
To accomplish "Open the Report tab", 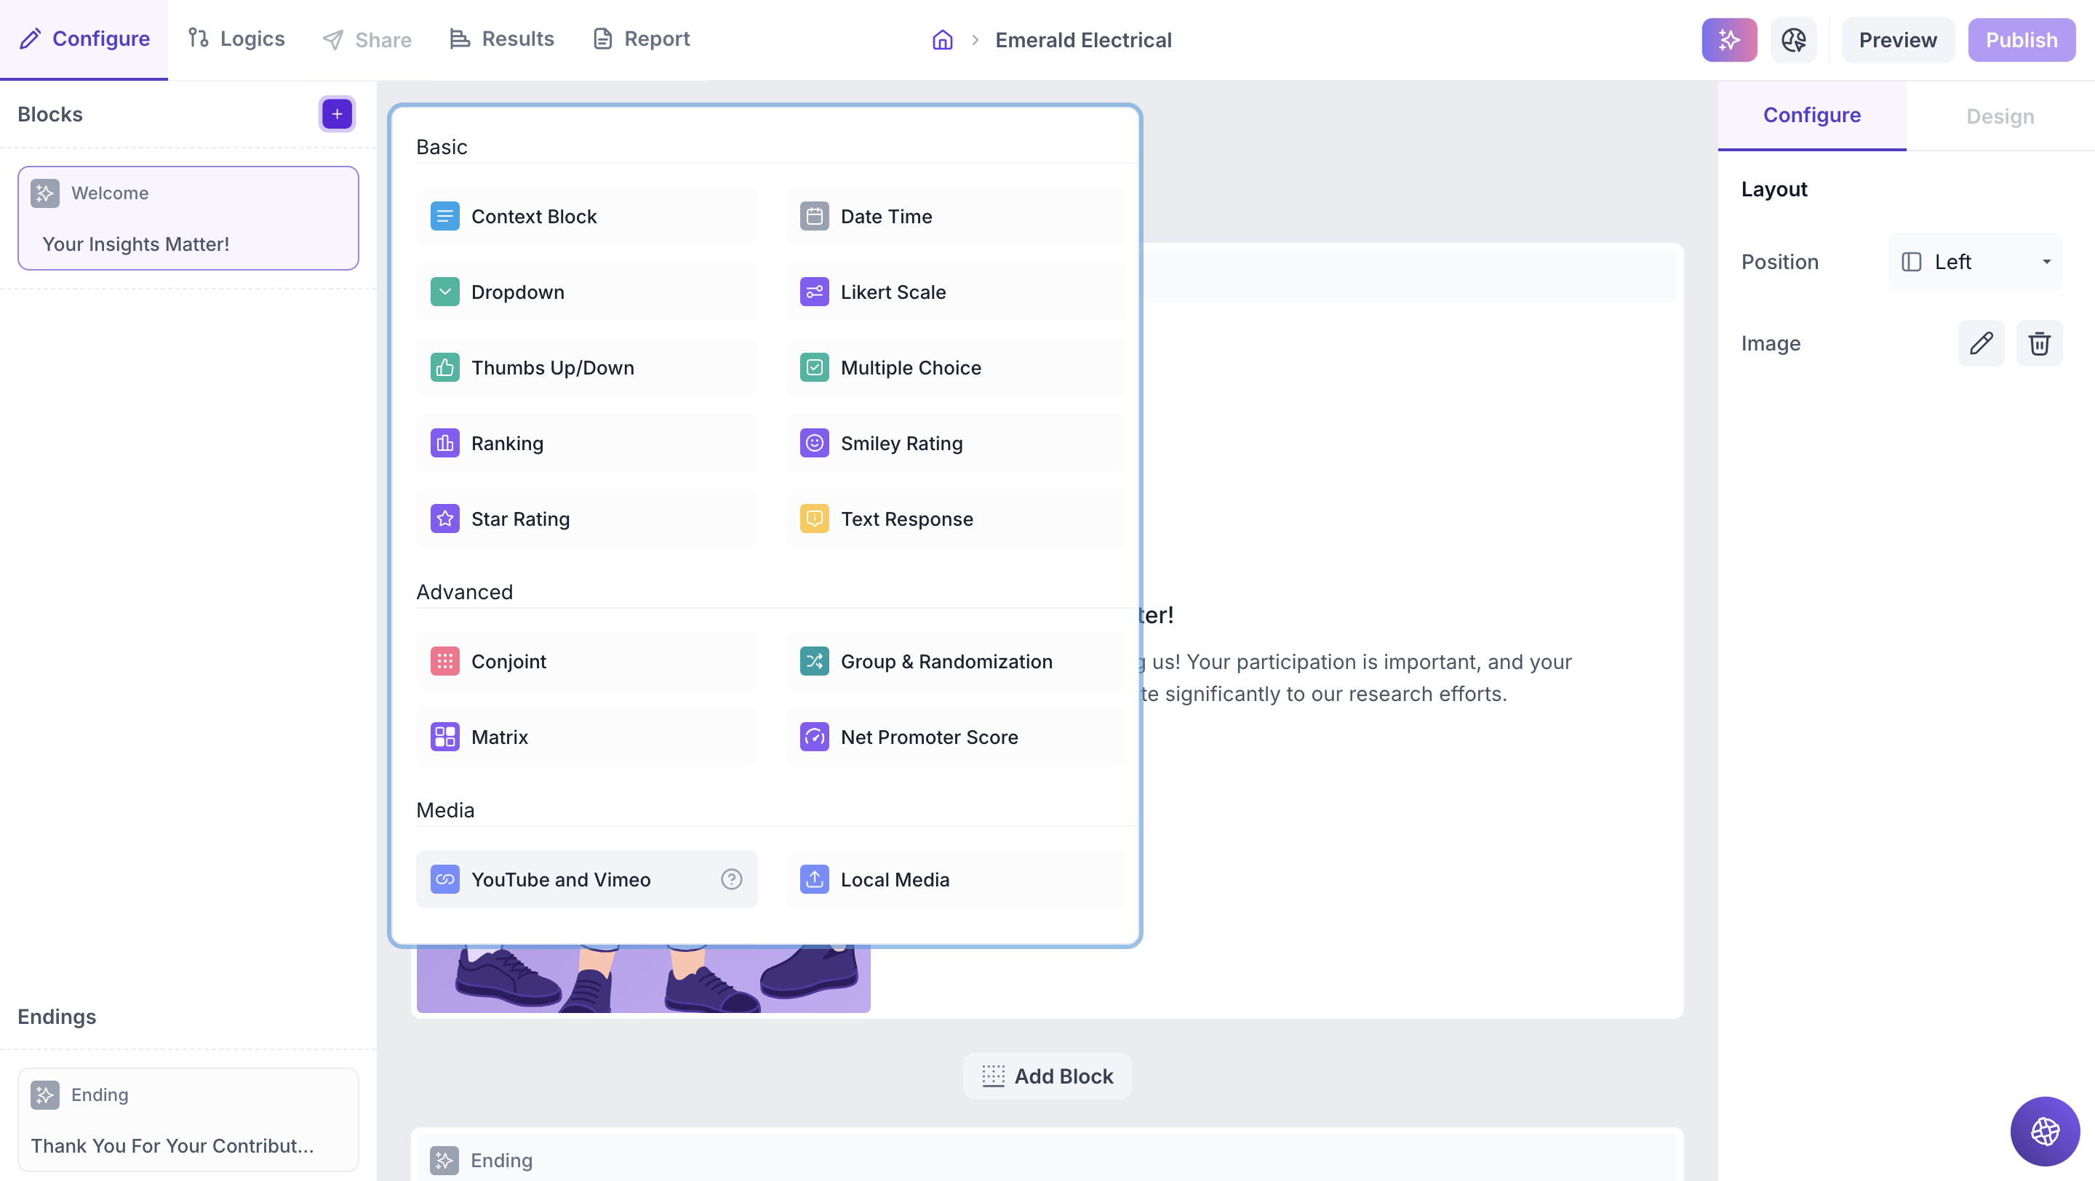I will pos(642,39).
